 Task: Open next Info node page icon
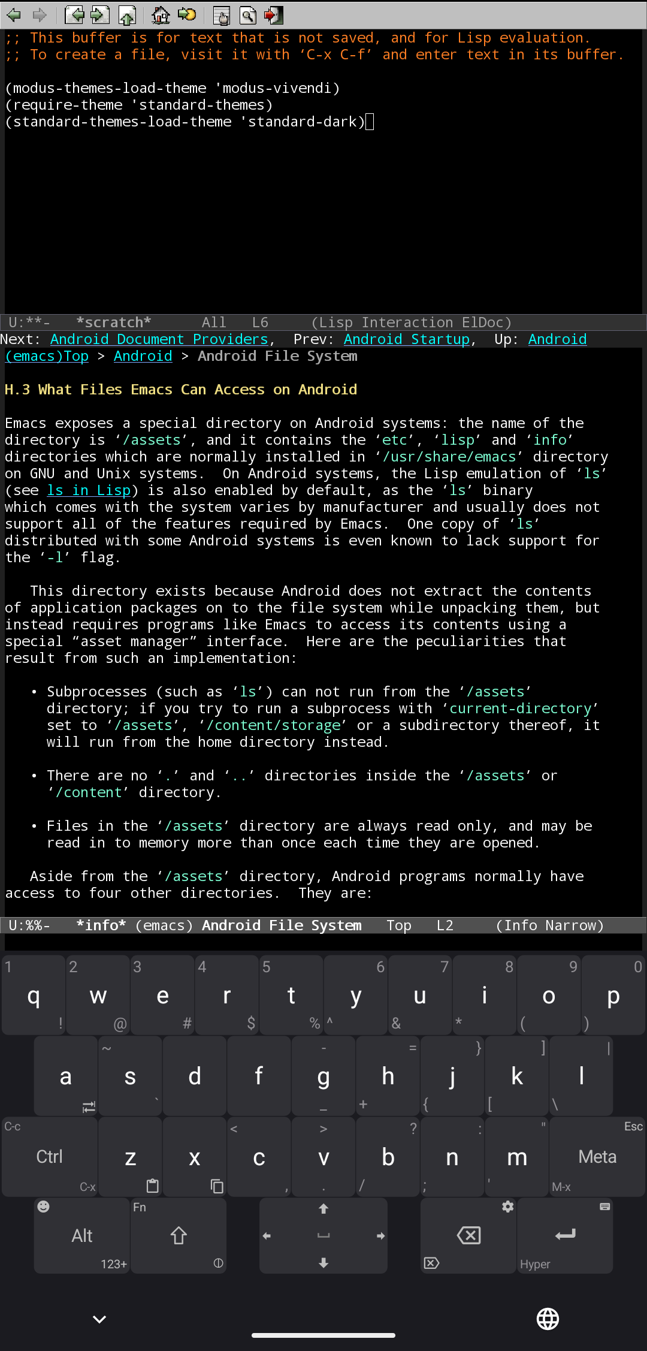[x=100, y=15]
